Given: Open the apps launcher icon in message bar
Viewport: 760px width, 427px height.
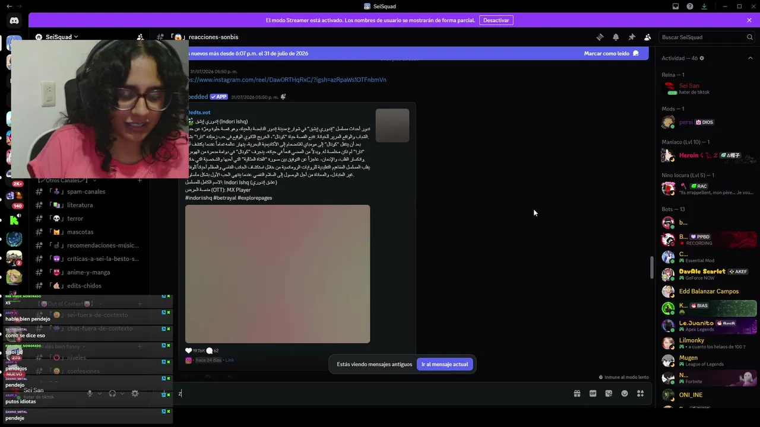Looking at the screenshot, I should [640, 393].
